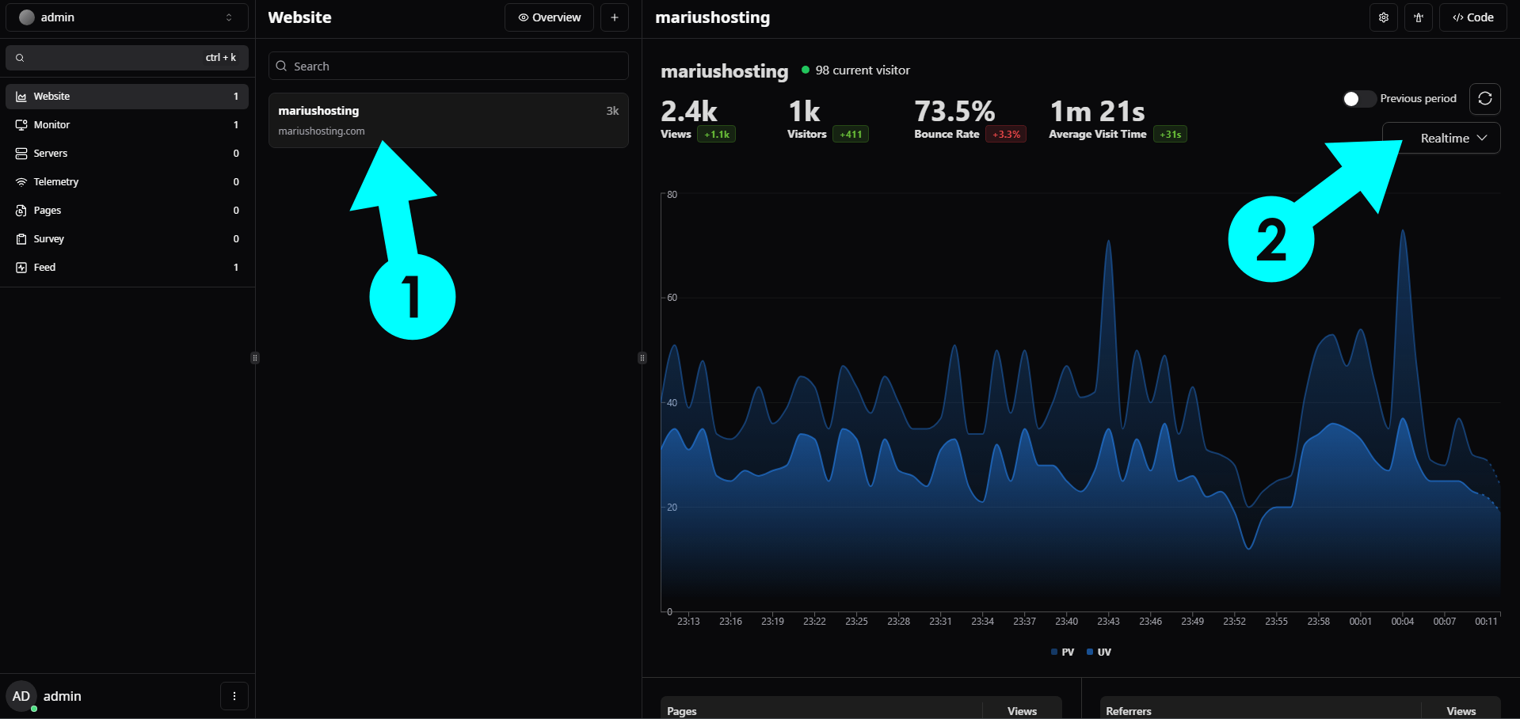Screen dimensions: 1520x719
Task: Open the Website menu item
Action: [x=127, y=97]
